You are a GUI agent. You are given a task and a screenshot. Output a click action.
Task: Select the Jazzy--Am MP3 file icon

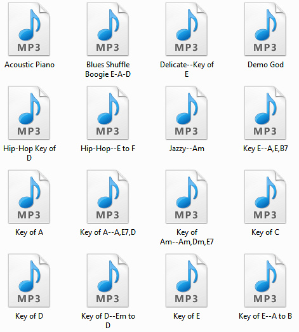(187, 113)
